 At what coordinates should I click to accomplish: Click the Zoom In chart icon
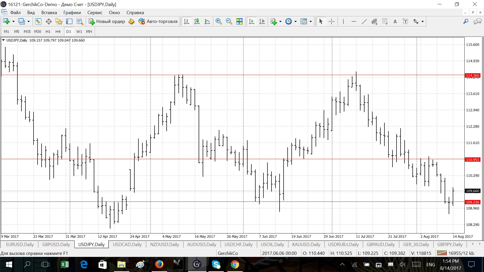(219, 21)
